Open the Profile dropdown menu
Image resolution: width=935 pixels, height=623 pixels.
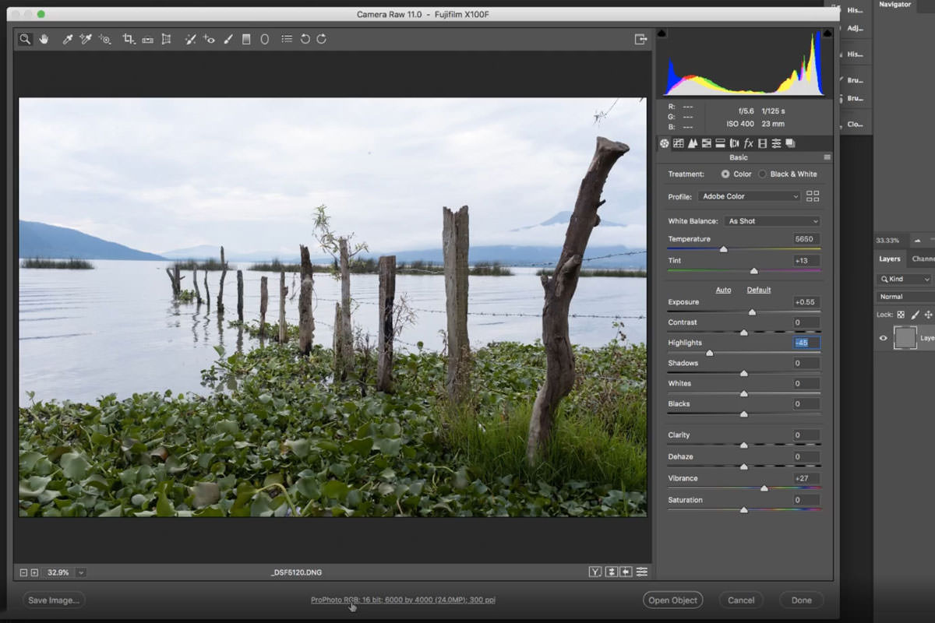tap(749, 196)
